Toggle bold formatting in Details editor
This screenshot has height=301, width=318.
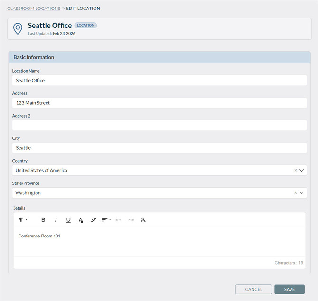[x=43, y=220]
